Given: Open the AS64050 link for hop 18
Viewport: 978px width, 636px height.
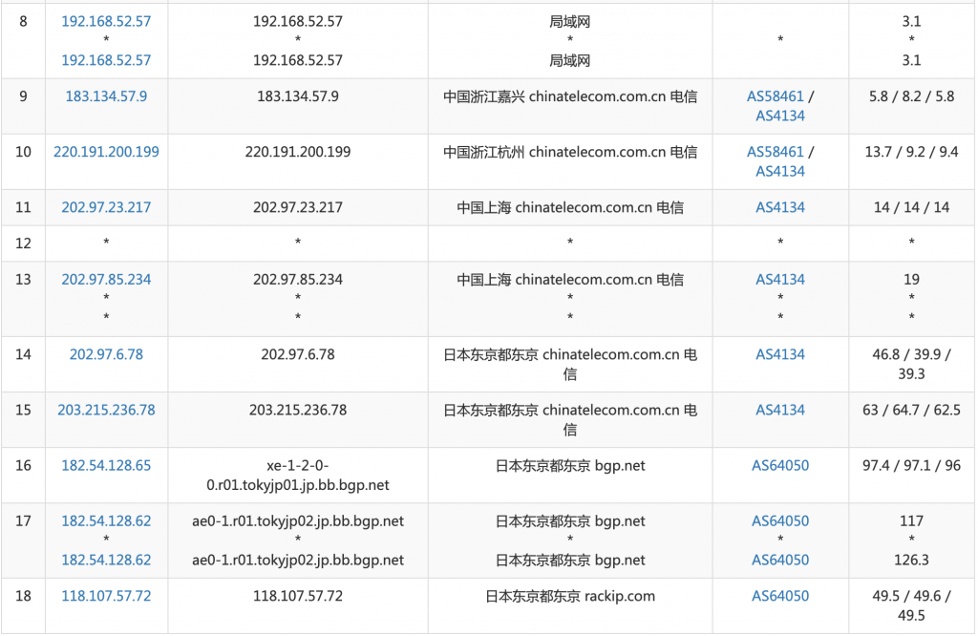Looking at the screenshot, I should 779,595.
